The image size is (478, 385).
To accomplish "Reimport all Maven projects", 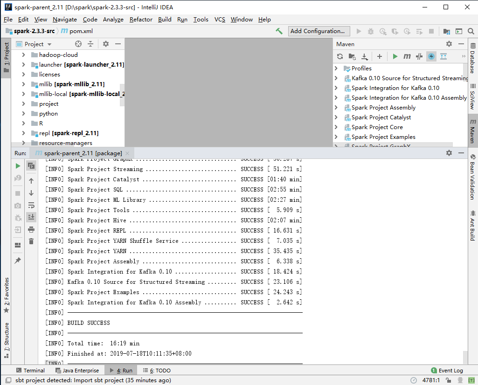I will (339, 56).
